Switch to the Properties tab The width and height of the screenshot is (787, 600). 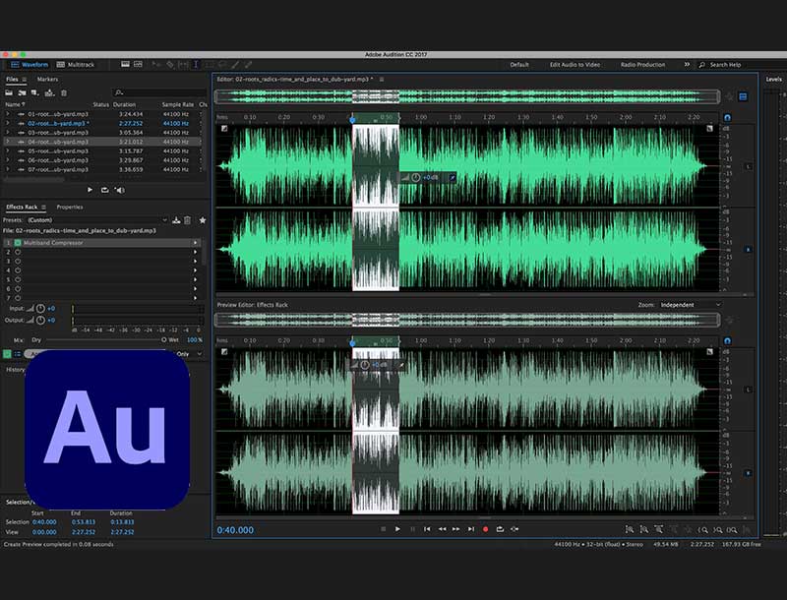tap(69, 207)
